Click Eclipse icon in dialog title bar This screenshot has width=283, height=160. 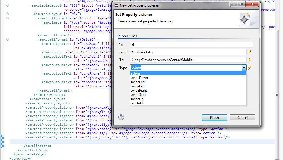pyautogui.click(x=116, y=5)
